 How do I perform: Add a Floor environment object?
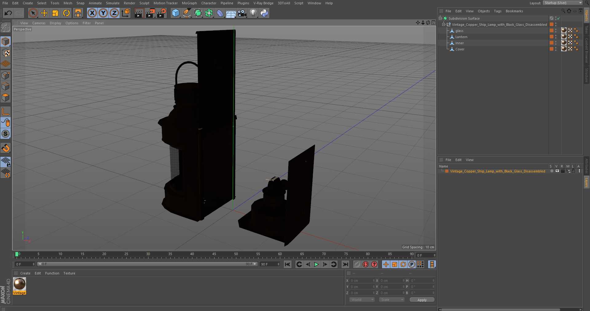click(231, 13)
